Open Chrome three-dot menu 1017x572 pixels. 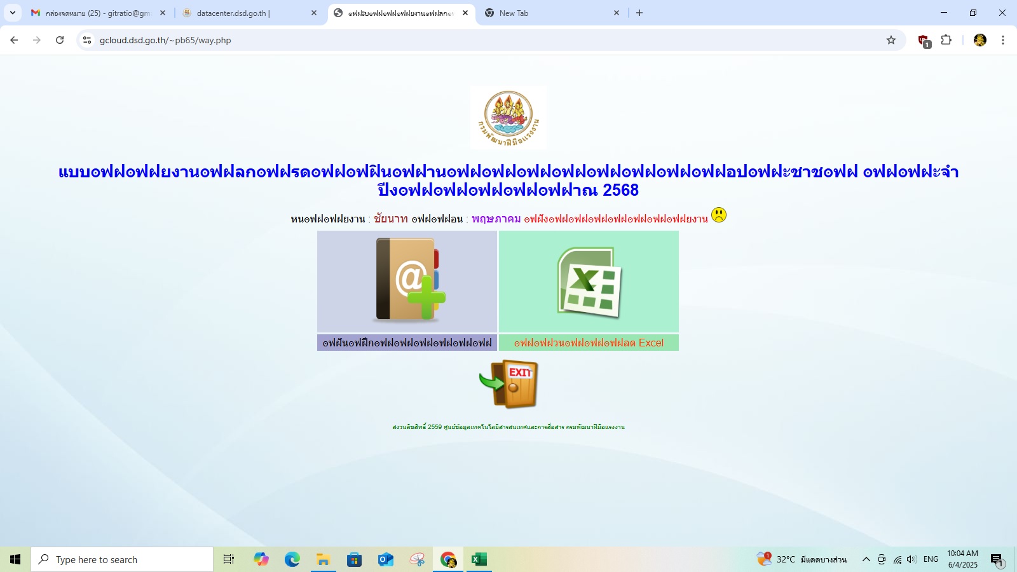click(x=1003, y=40)
